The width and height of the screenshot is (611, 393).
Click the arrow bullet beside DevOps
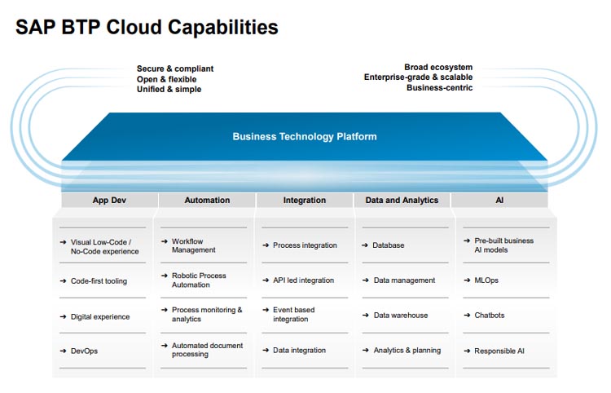click(63, 351)
